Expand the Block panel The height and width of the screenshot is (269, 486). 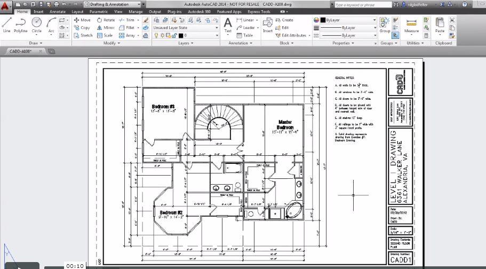pos(286,43)
